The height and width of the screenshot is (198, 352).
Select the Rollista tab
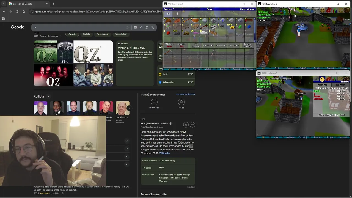coord(87,34)
